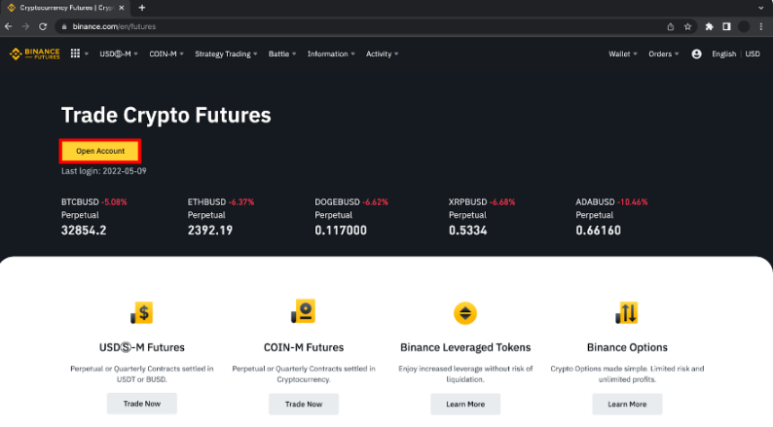Open a new browser tab
Screen dimensions: 773x427
(x=141, y=8)
